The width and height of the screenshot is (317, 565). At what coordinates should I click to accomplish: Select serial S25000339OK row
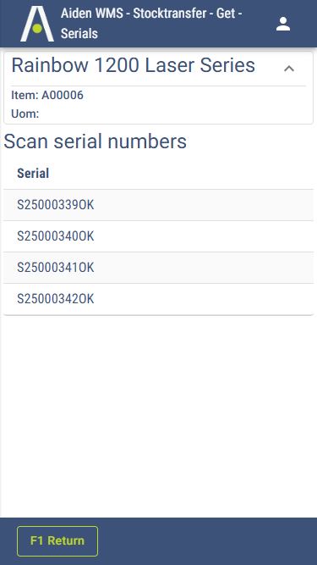pyautogui.click(x=159, y=205)
